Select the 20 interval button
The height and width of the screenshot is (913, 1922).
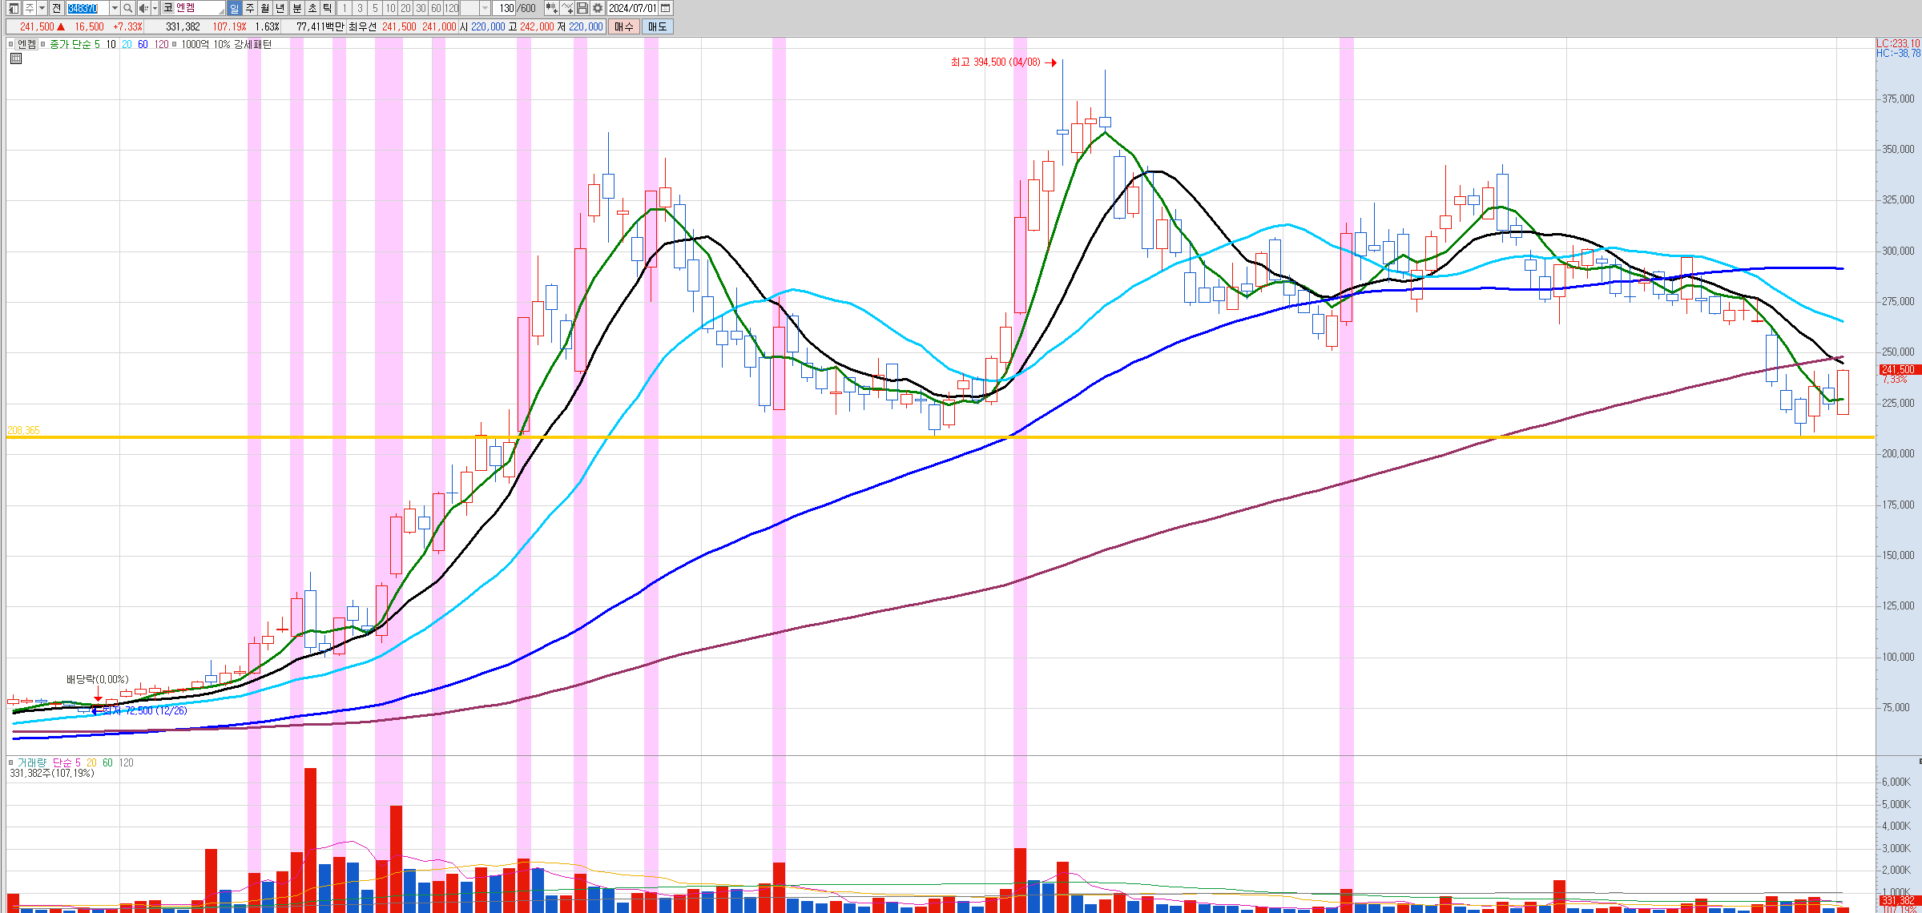405,8
